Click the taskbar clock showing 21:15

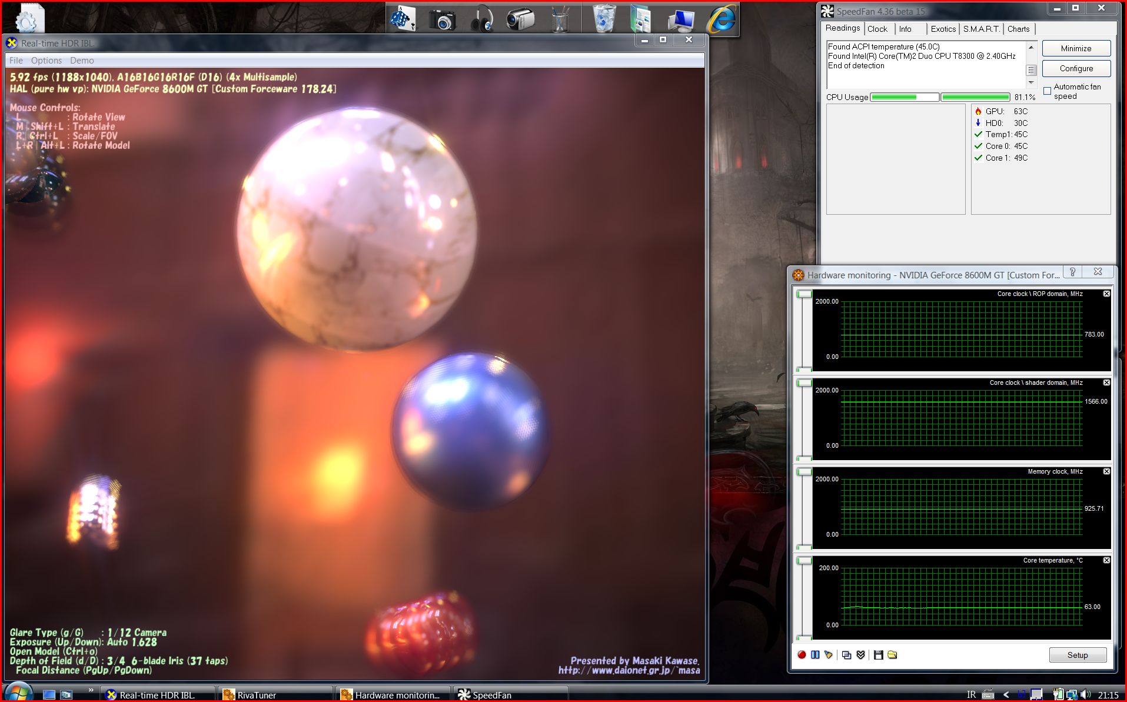(1108, 695)
